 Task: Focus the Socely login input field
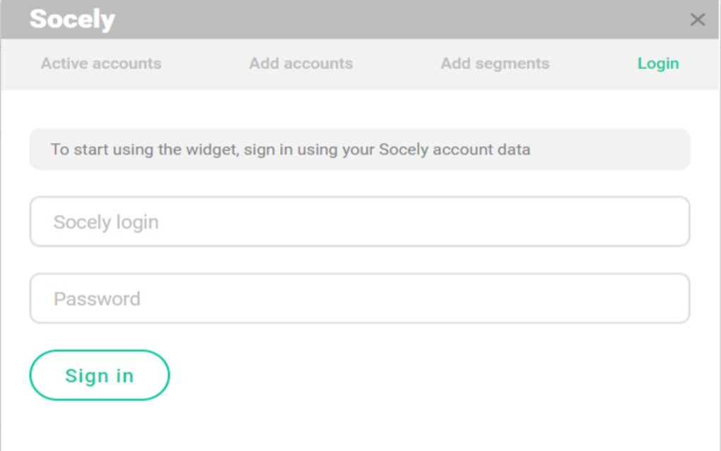coord(359,222)
